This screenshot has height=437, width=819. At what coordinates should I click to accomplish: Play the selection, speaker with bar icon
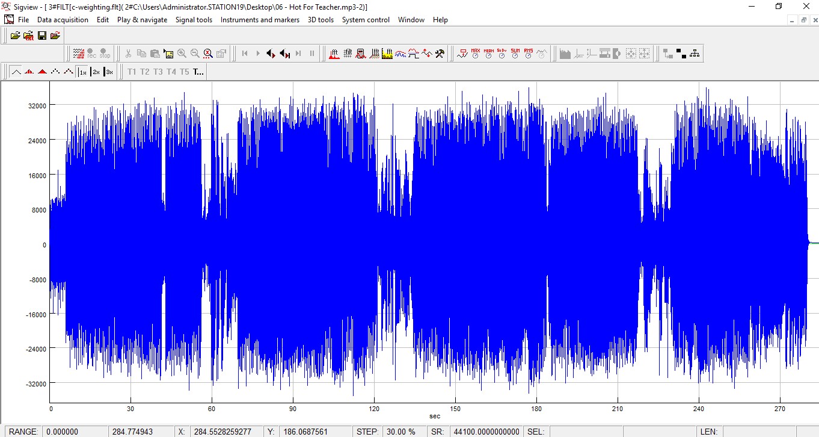285,54
